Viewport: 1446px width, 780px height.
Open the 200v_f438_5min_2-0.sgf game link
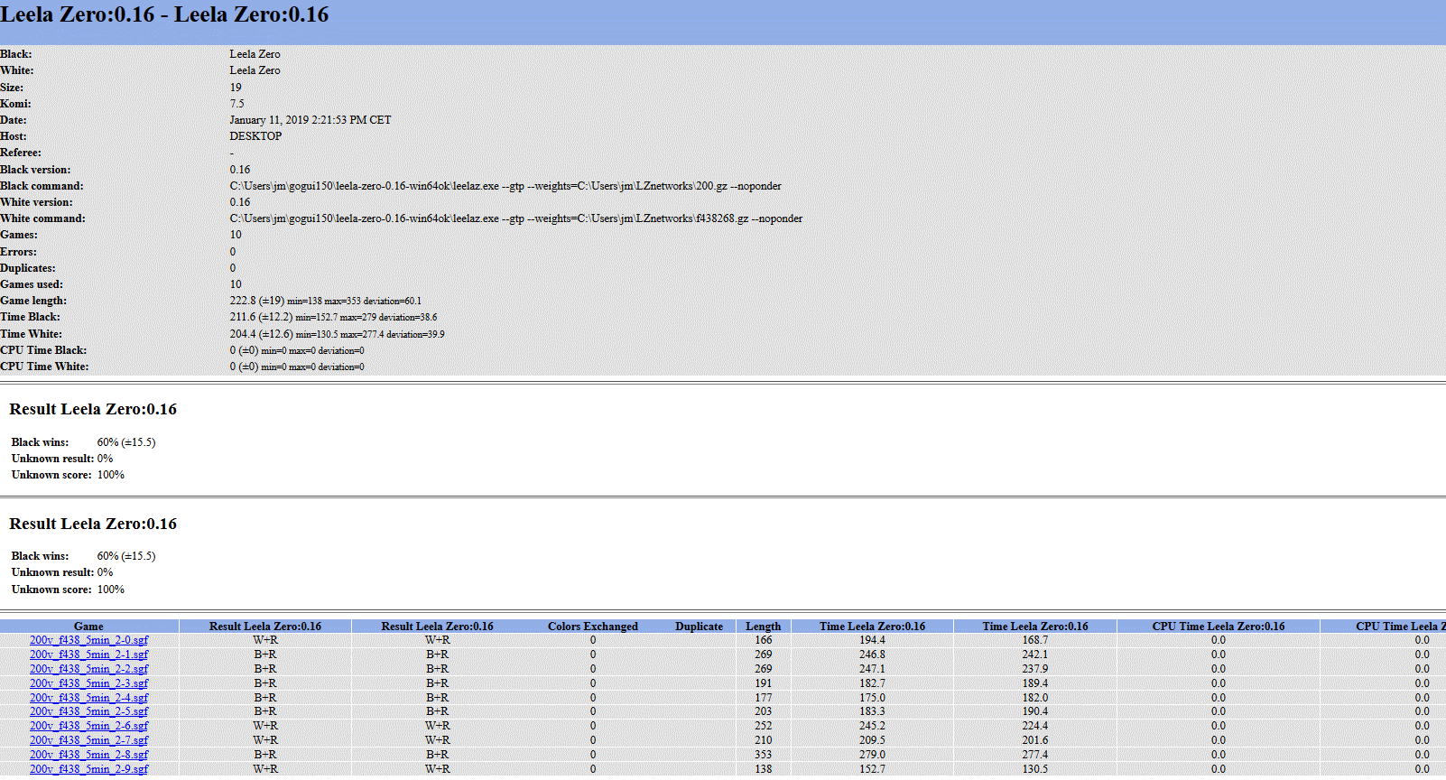click(88, 640)
